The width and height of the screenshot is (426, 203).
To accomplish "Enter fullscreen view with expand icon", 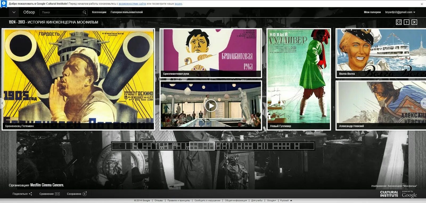I will point(399,22).
